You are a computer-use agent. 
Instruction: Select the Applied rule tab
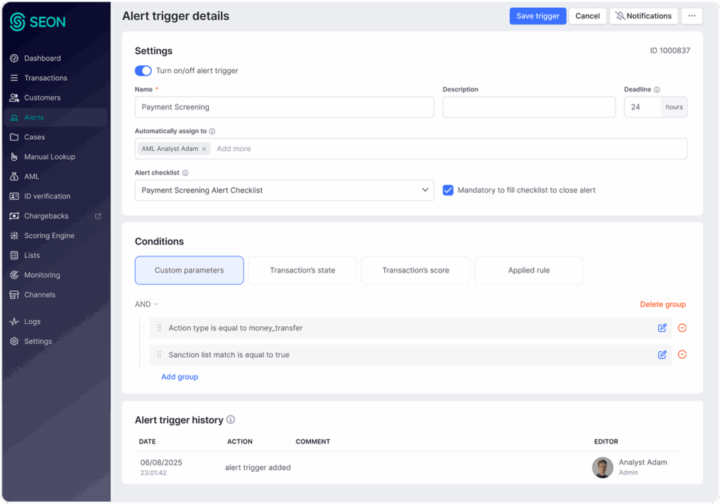coord(529,271)
